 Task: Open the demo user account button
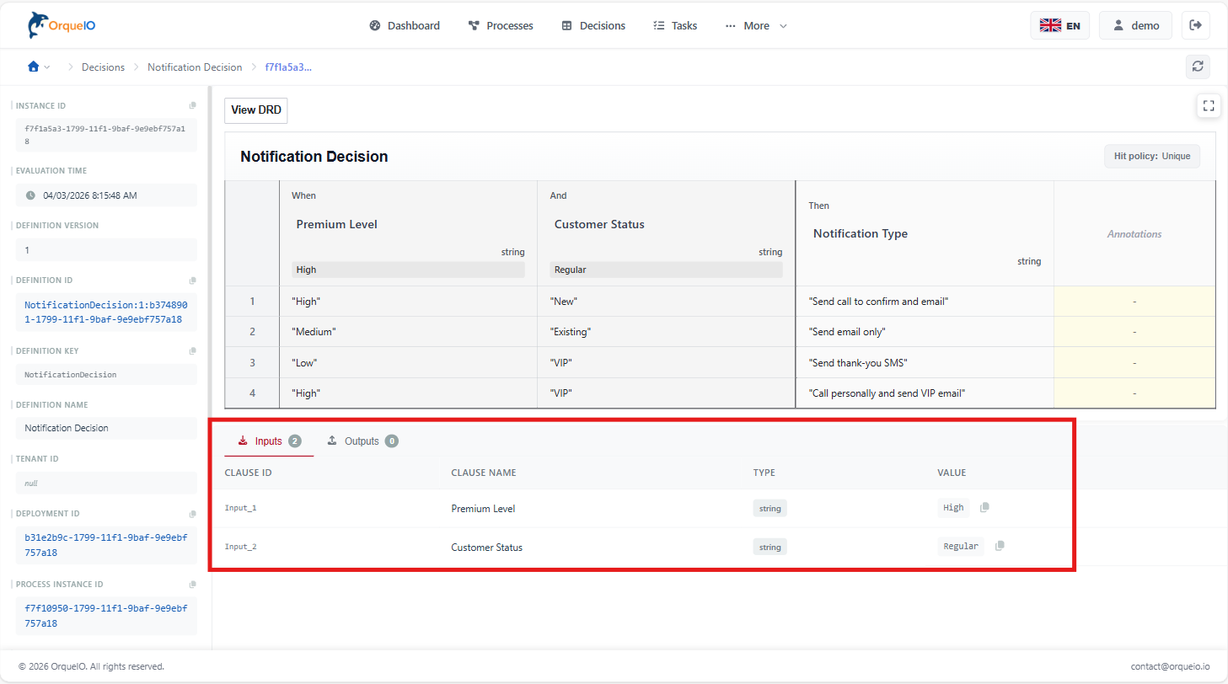(x=1135, y=25)
